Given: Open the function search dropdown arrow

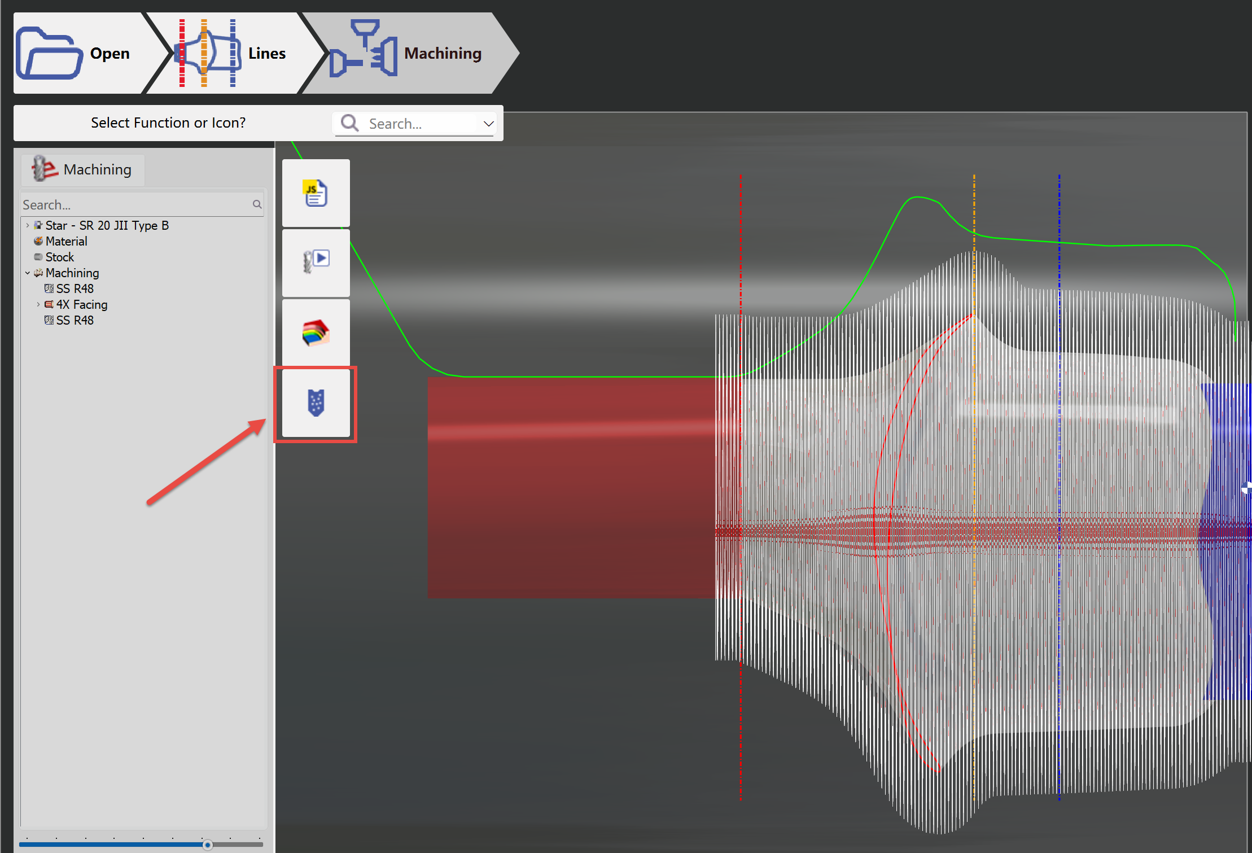Looking at the screenshot, I should (488, 124).
